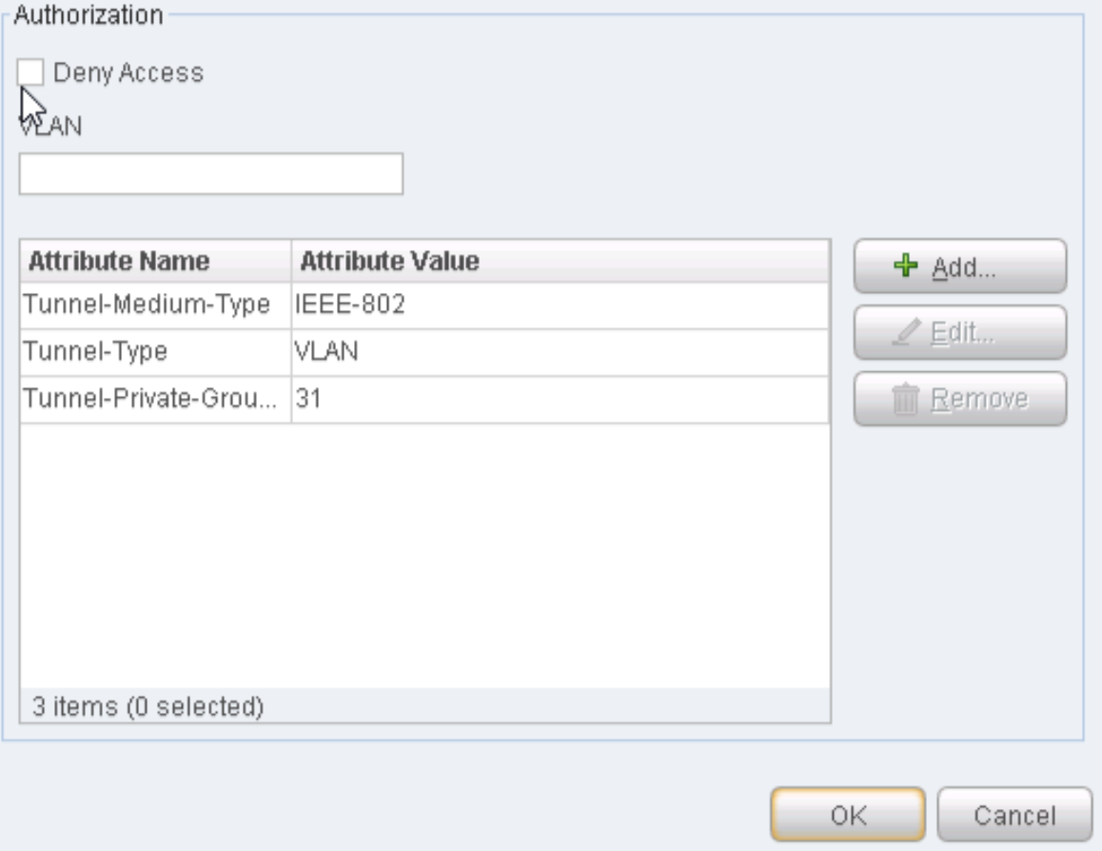The height and width of the screenshot is (851, 1102).
Task: Click the Authorization group title
Action: click(86, 16)
